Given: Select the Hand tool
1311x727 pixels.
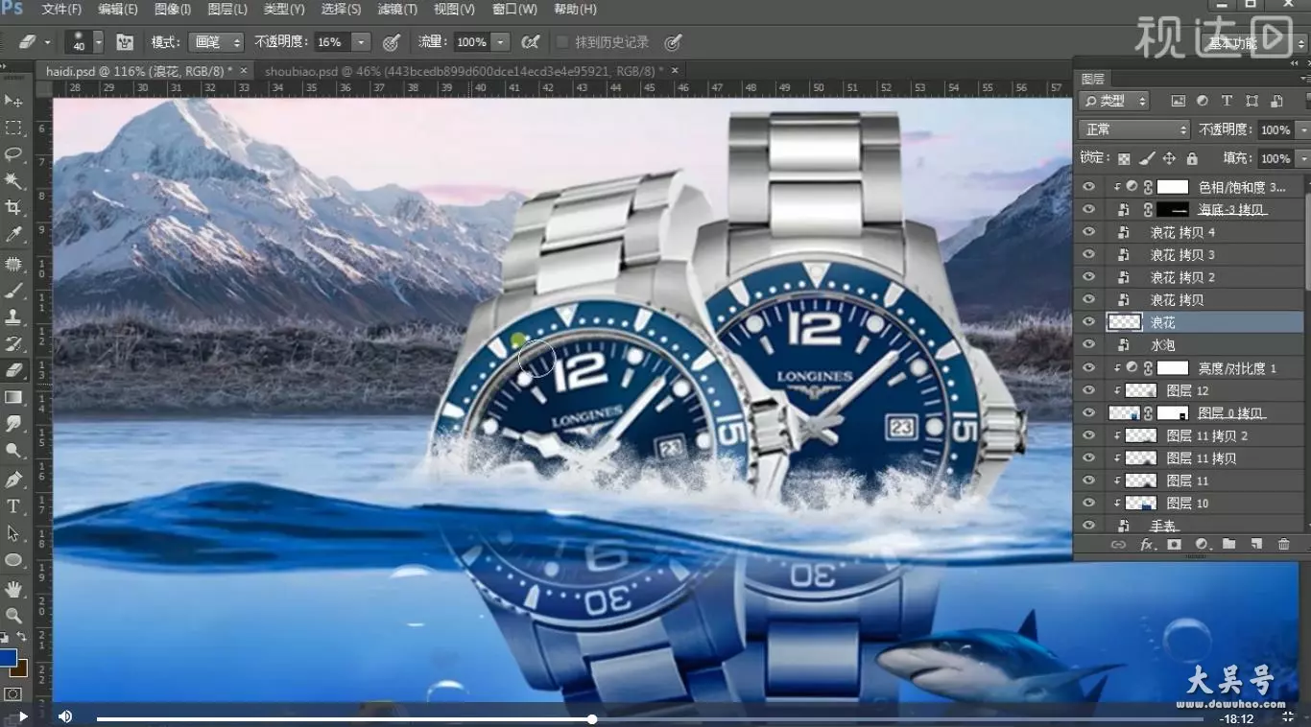Looking at the screenshot, I should click(x=13, y=589).
